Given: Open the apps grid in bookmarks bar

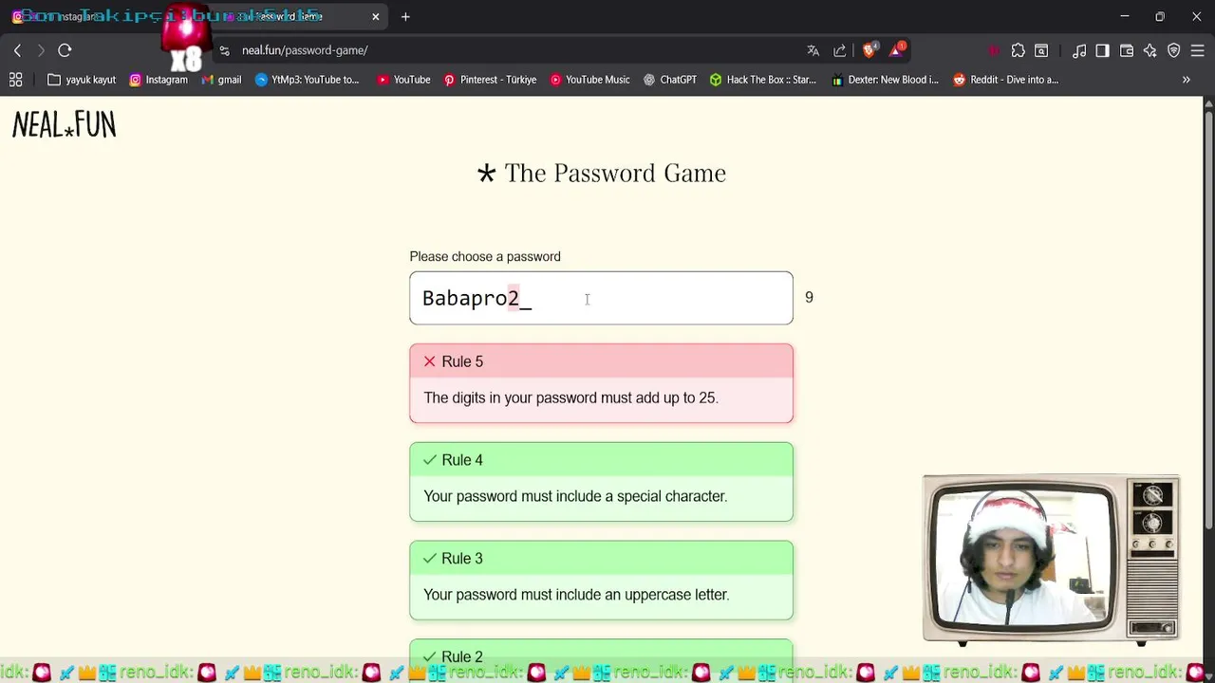Looking at the screenshot, I should [x=15, y=80].
